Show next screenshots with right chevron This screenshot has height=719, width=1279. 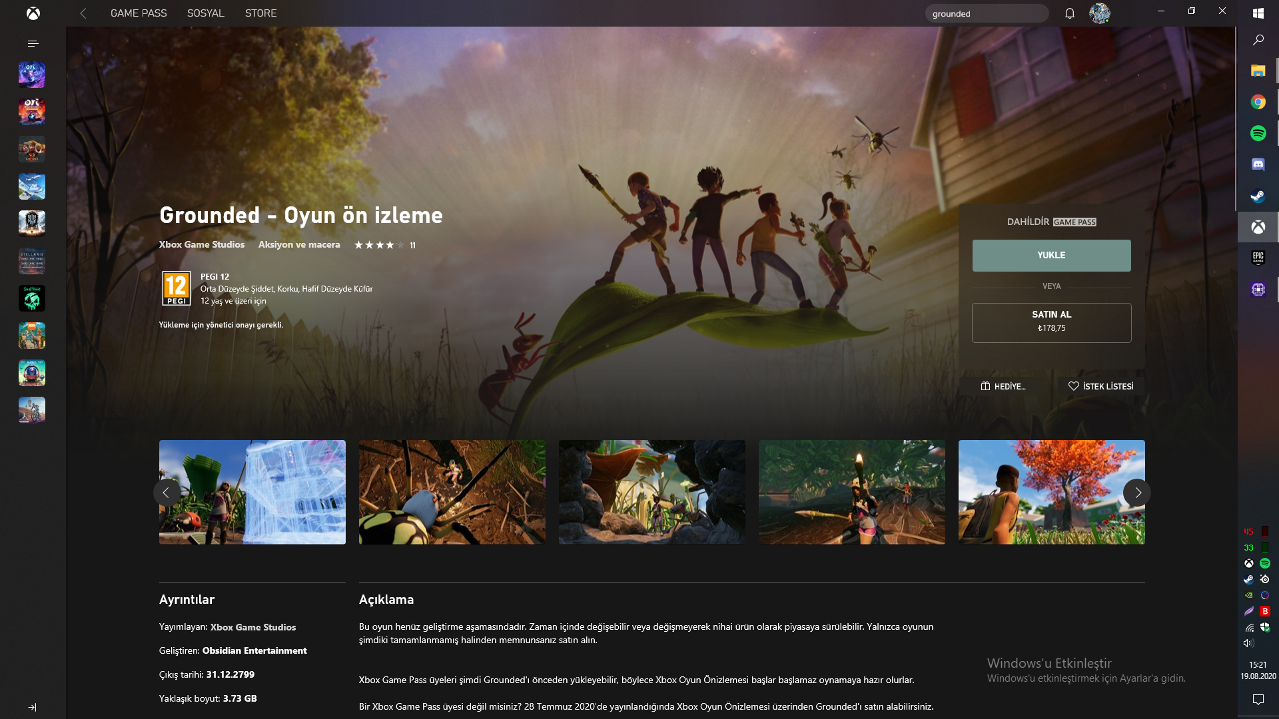pyautogui.click(x=1137, y=493)
